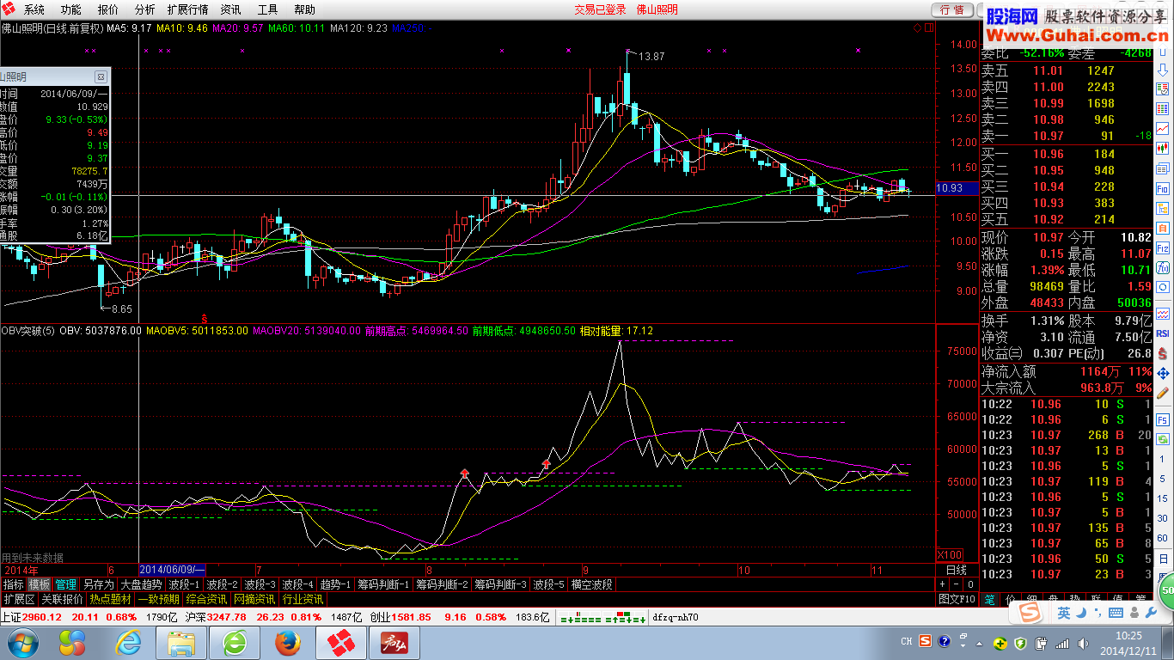Click the selected date marker 2014/06/09
Screen dimensions: 1174x660
click(x=172, y=570)
